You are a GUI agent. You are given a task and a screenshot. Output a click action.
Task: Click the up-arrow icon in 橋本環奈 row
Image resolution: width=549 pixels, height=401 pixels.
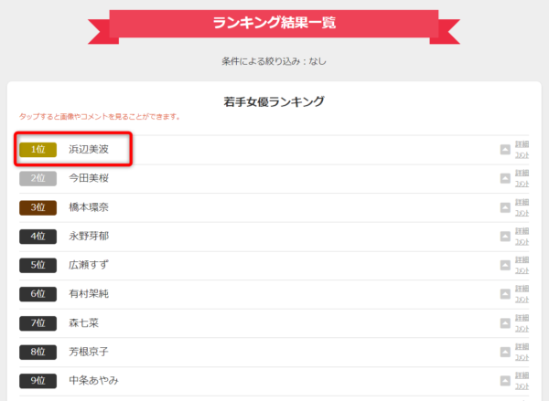pyautogui.click(x=505, y=207)
